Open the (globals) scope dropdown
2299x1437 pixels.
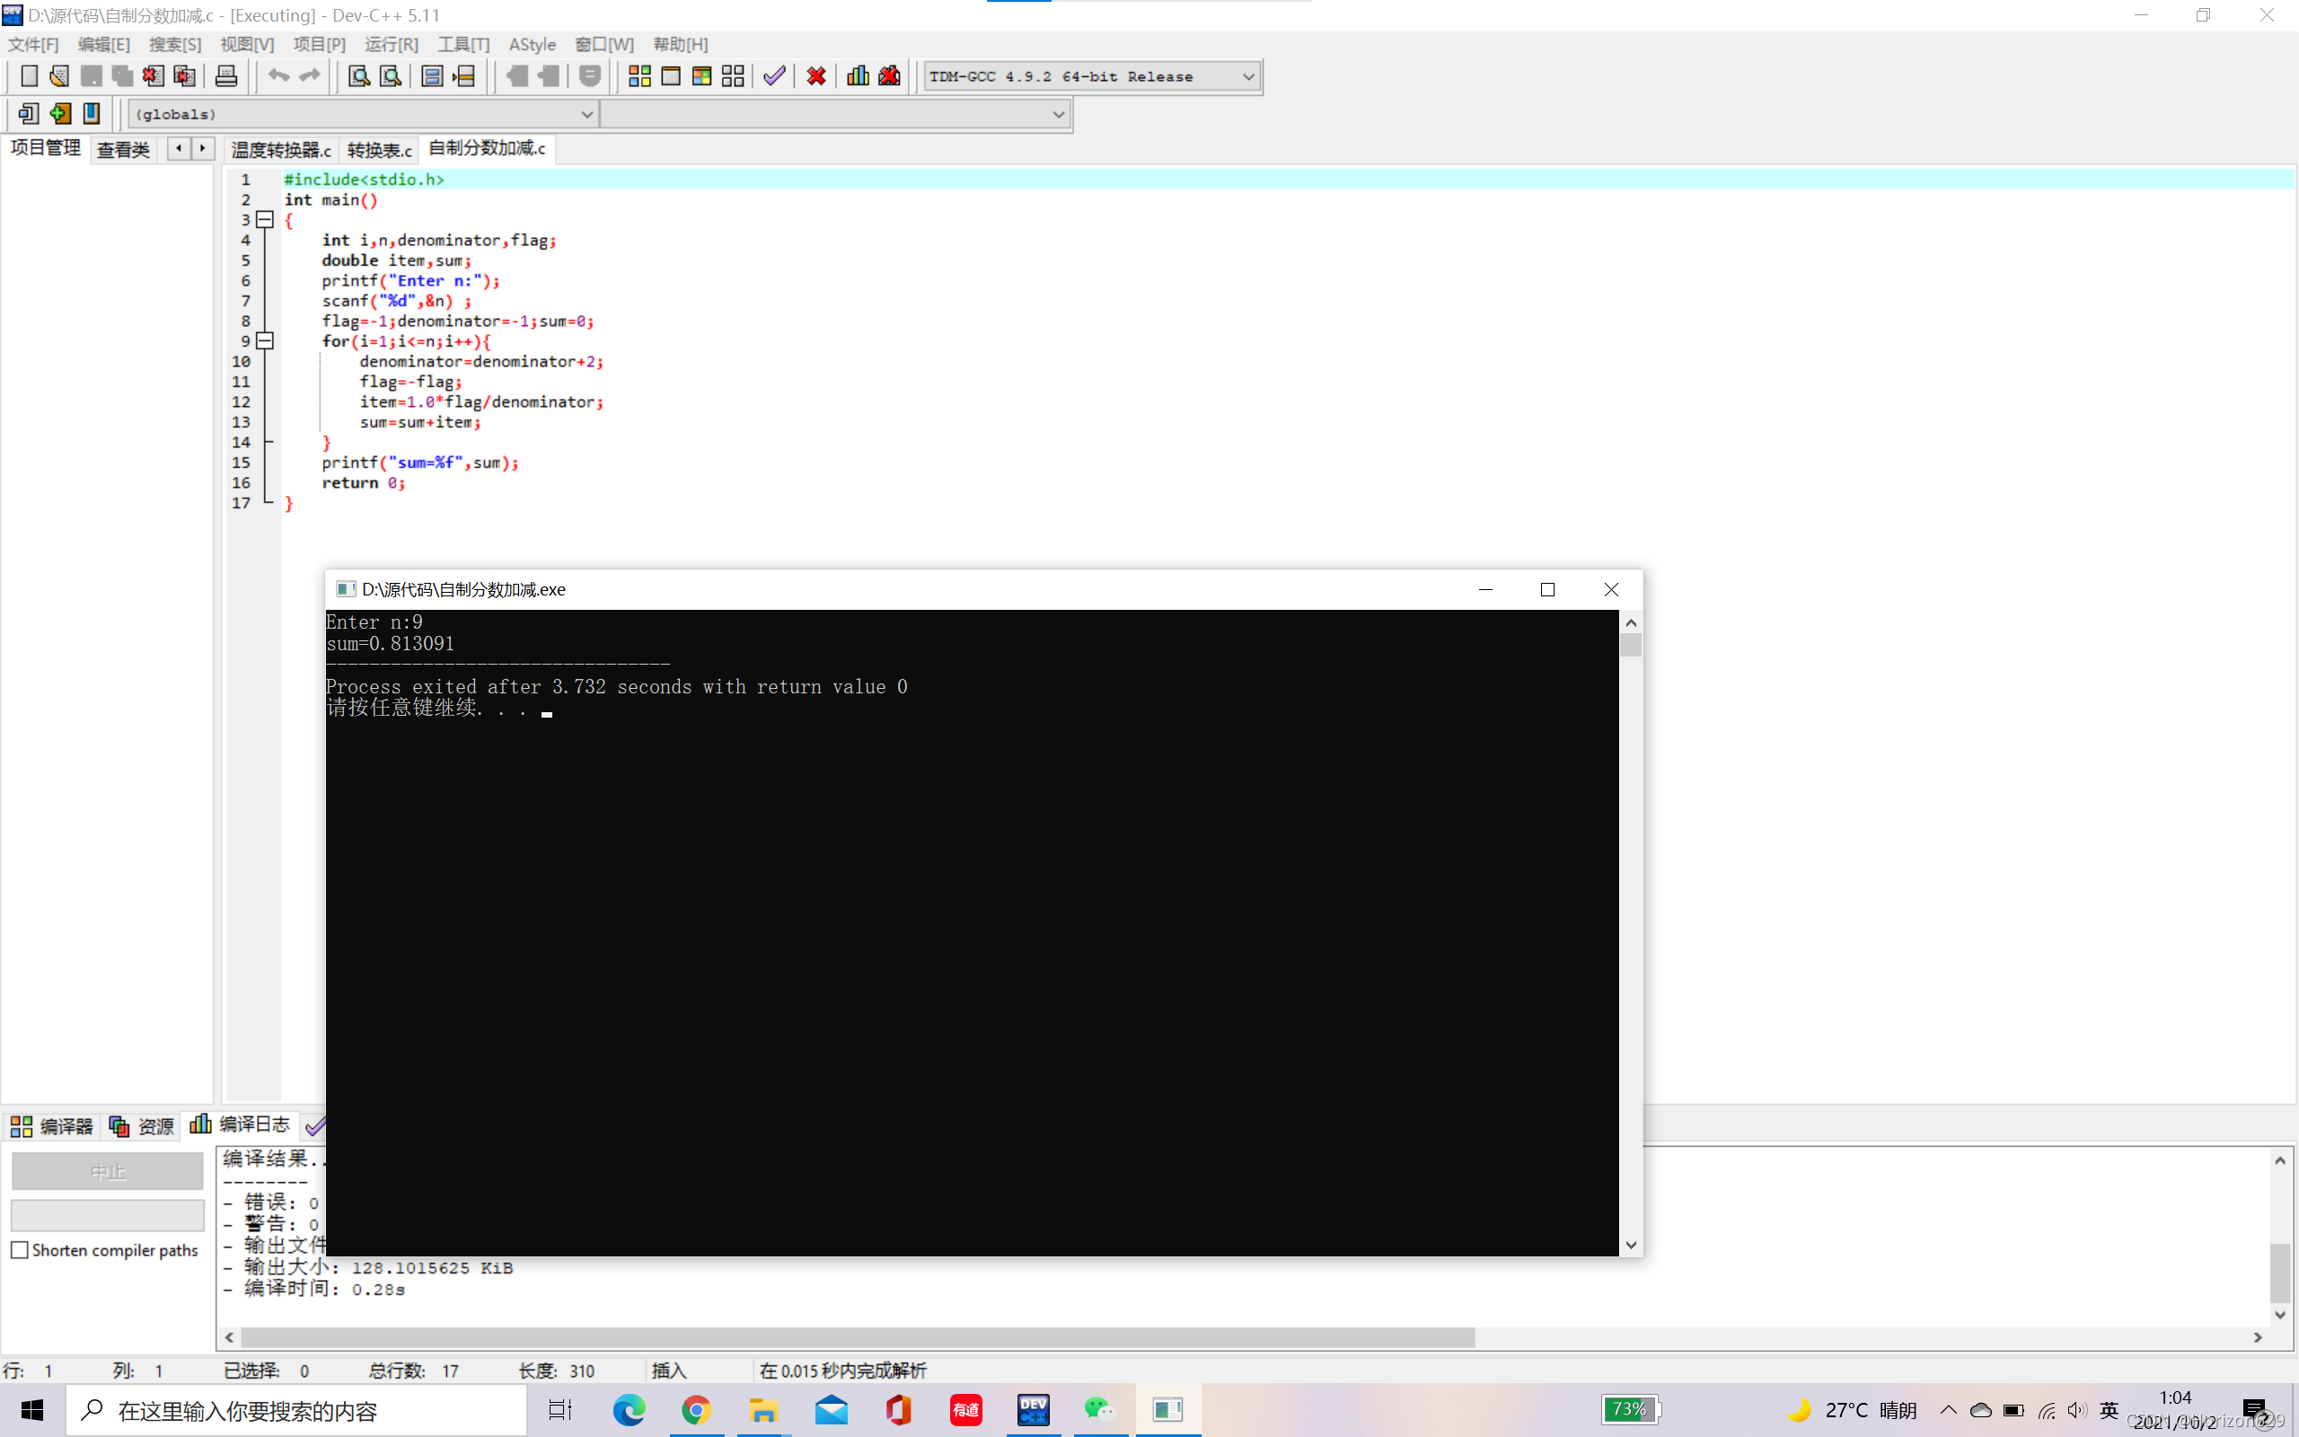click(x=587, y=114)
